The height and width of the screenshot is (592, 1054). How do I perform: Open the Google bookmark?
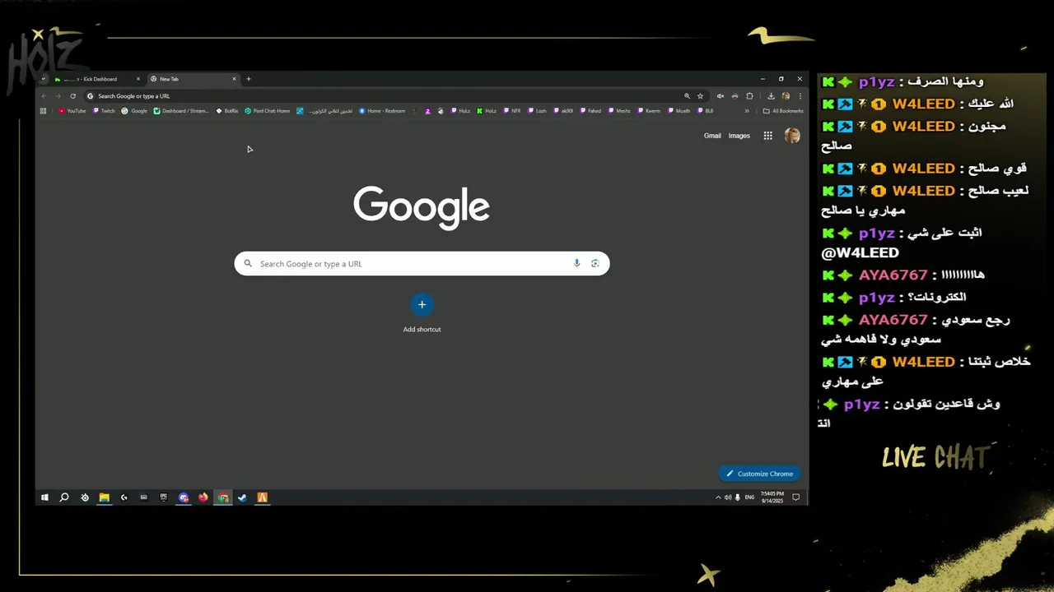[x=135, y=111]
